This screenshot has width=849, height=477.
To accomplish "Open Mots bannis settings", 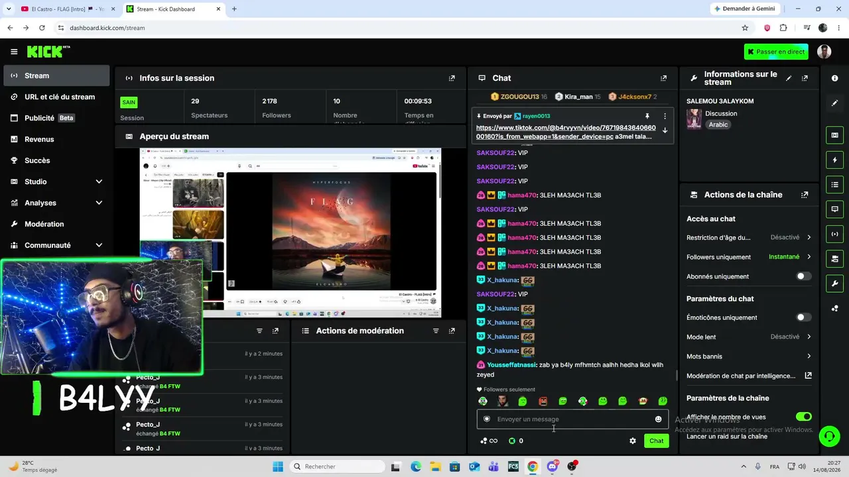I will (x=749, y=356).
